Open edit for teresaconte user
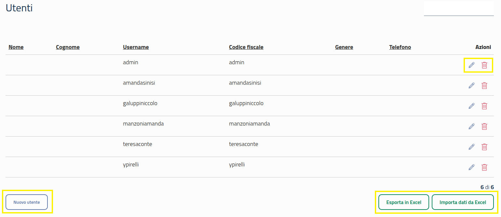Viewport: 501px width, 217px height. pos(471,147)
